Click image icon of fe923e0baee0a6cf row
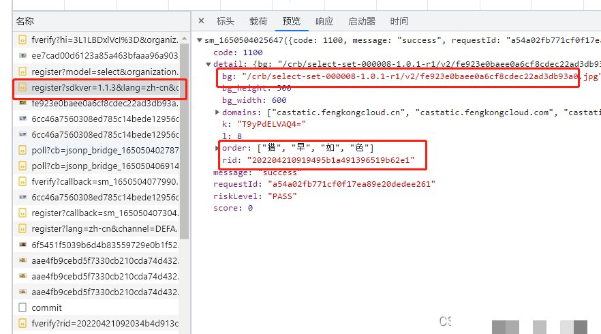601x334 pixels. click(x=22, y=103)
